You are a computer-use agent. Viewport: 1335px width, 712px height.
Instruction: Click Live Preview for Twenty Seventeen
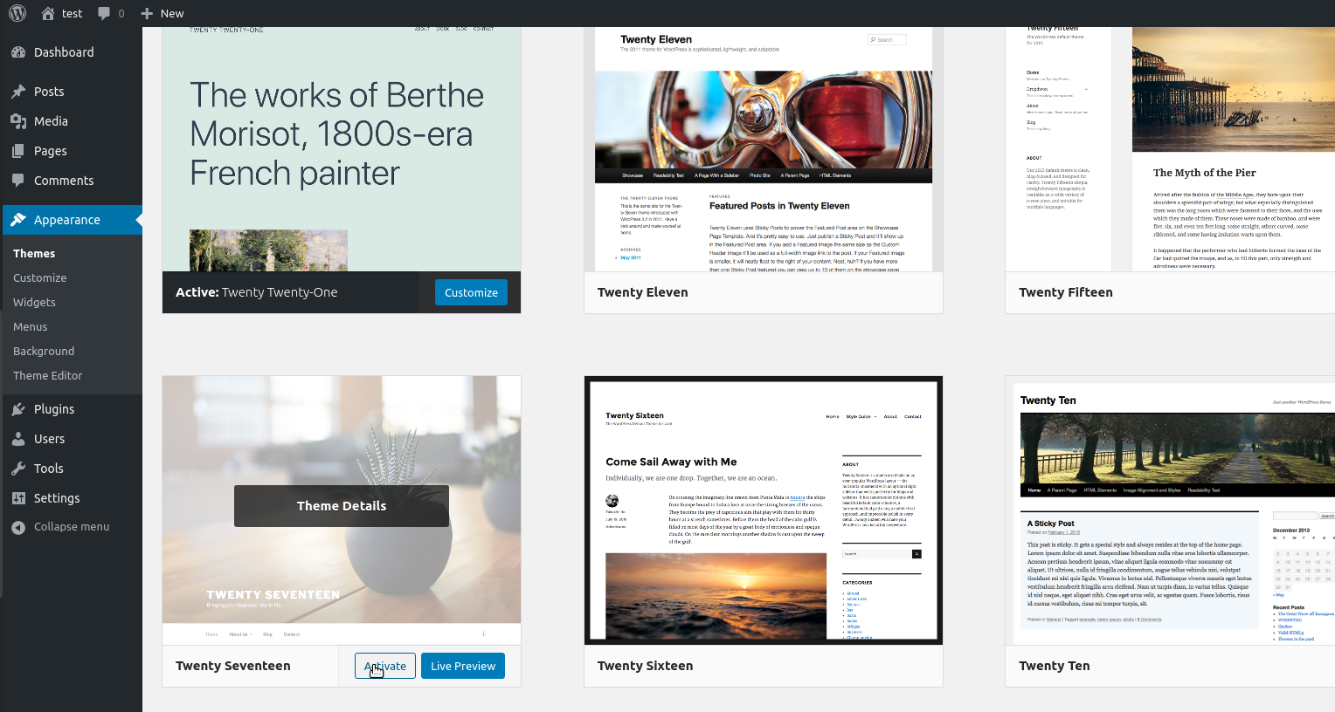[463, 666]
